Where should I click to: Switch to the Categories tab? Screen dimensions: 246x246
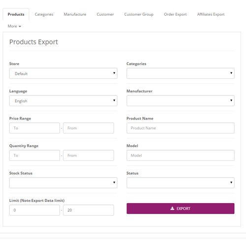point(44,14)
